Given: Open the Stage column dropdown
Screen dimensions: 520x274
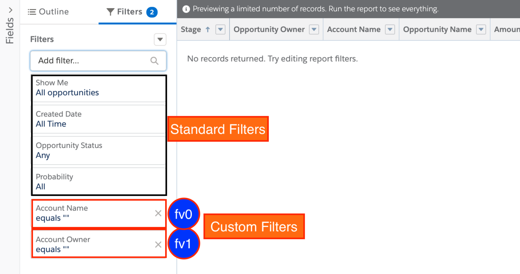Looking at the screenshot, I should [x=220, y=29].
